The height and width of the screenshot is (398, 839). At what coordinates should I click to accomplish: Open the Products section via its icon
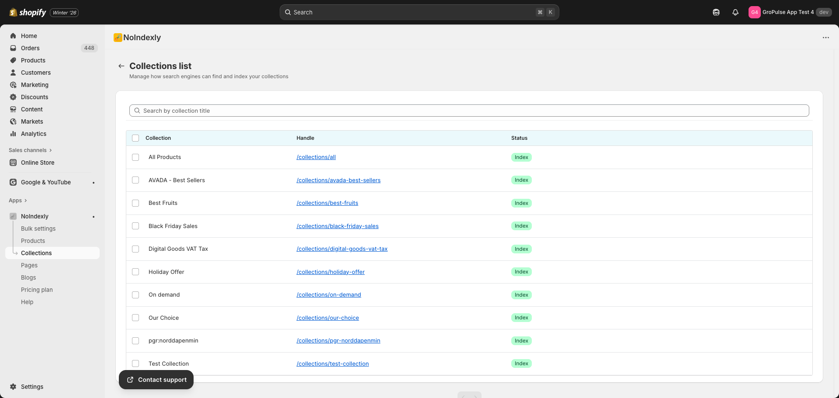[x=13, y=60]
